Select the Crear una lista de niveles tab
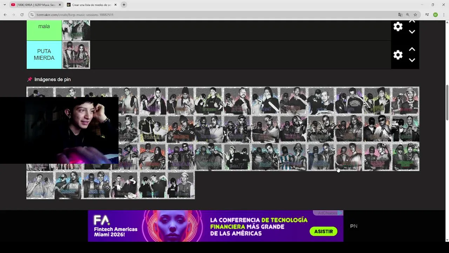The image size is (449, 253). pos(92,5)
